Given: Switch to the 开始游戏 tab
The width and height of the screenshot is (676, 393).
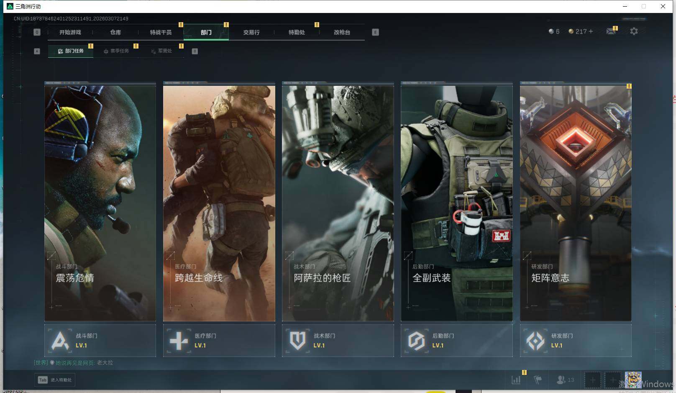Looking at the screenshot, I should 70,32.
